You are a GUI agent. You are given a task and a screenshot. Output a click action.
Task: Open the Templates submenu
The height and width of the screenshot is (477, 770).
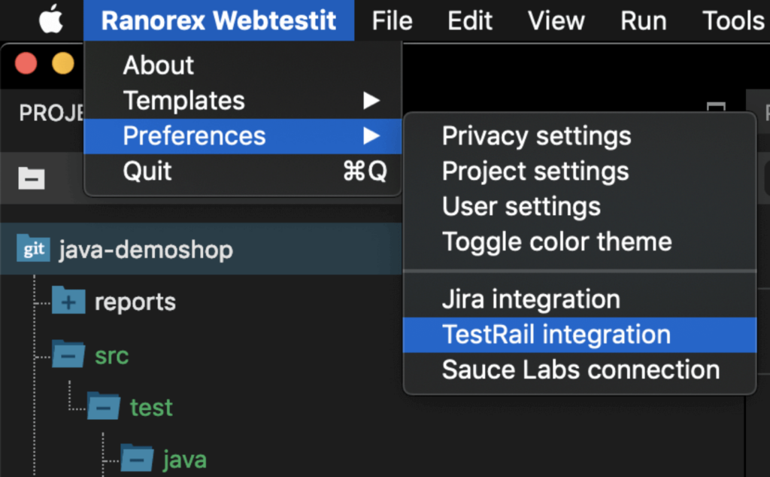coord(243,101)
